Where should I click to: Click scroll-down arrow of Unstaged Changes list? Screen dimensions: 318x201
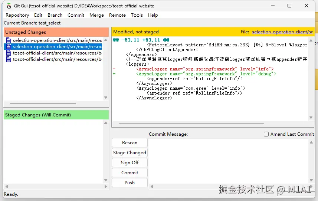pyautogui.click(x=106, y=98)
